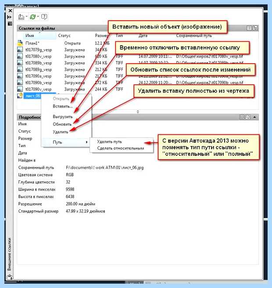Open the Attach icon's dropdown arrow

click(27, 17)
